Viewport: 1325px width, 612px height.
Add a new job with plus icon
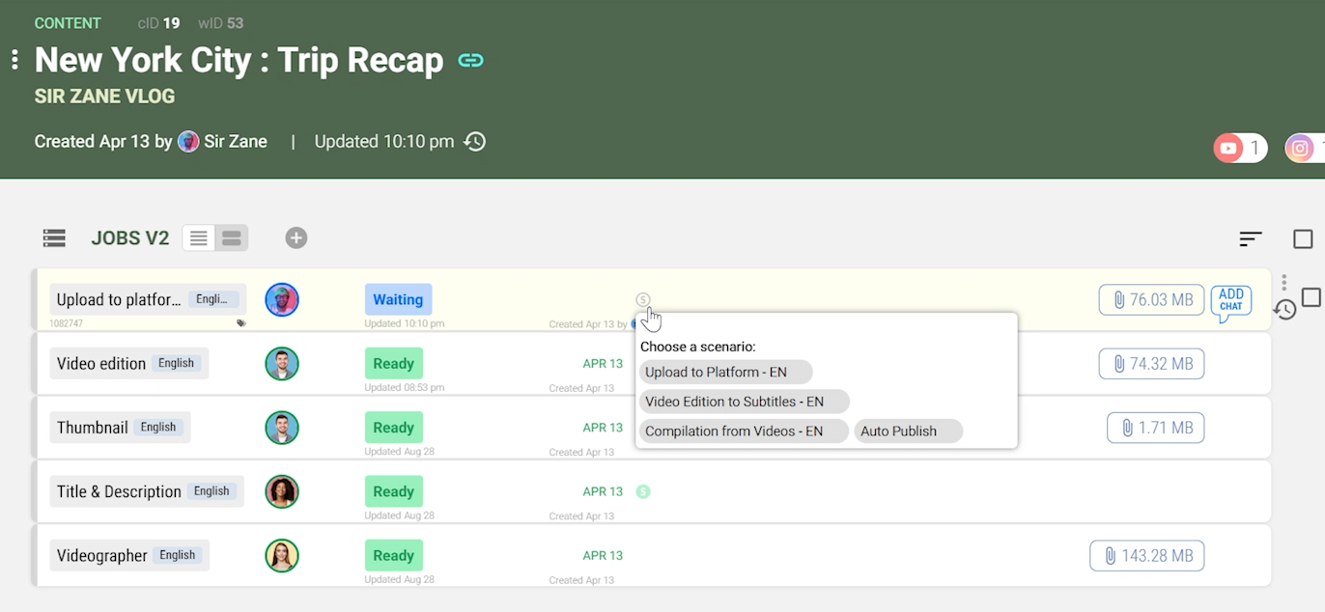pos(296,237)
